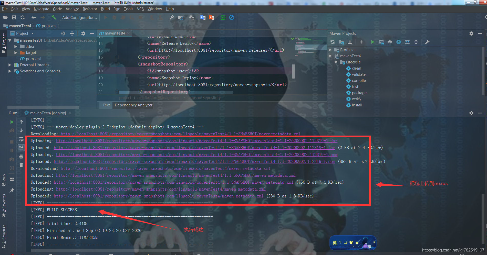487x255 pixels.
Task: Open uploaded maven-metadata.xml link on last Uploaded line
Action: 159,196
